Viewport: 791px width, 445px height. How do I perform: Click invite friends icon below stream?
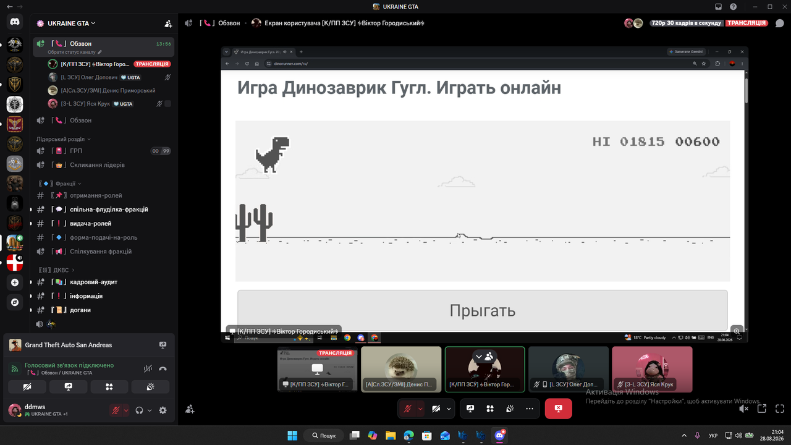coord(190,409)
